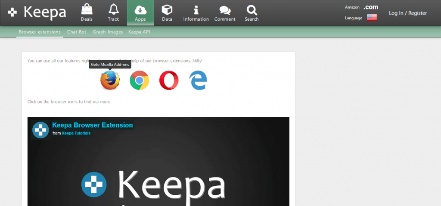Image resolution: width=441 pixels, height=206 pixels.
Task: Open the Keepa API tab
Action: pyautogui.click(x=139, y=32)
